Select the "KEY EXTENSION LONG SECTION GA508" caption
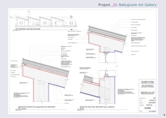 28,29
